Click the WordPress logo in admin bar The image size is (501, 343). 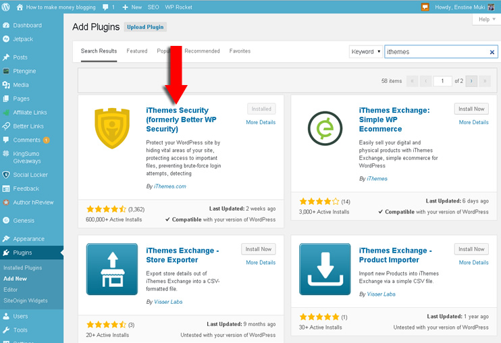6,7
